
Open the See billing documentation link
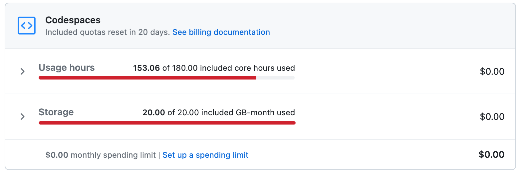click(221, 32)
